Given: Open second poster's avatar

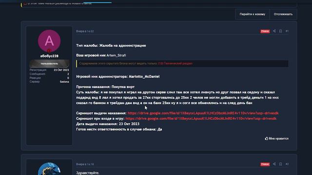Looking at the screenshot, I should point(49,169).
